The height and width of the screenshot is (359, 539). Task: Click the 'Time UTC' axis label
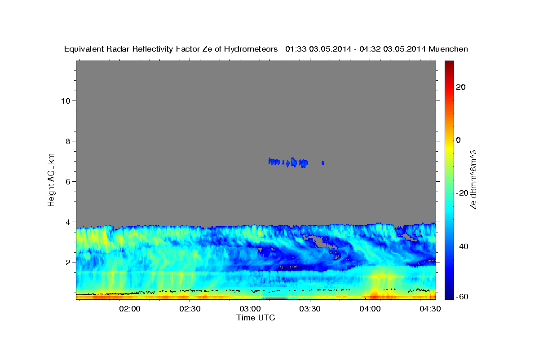pyautogui.click(x=256, y=318)
